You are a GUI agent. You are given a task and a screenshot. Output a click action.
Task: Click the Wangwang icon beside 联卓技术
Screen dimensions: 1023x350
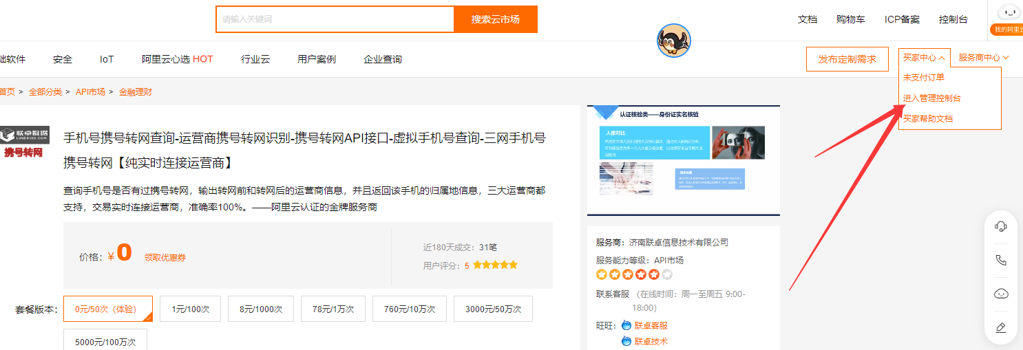point(626,341)
